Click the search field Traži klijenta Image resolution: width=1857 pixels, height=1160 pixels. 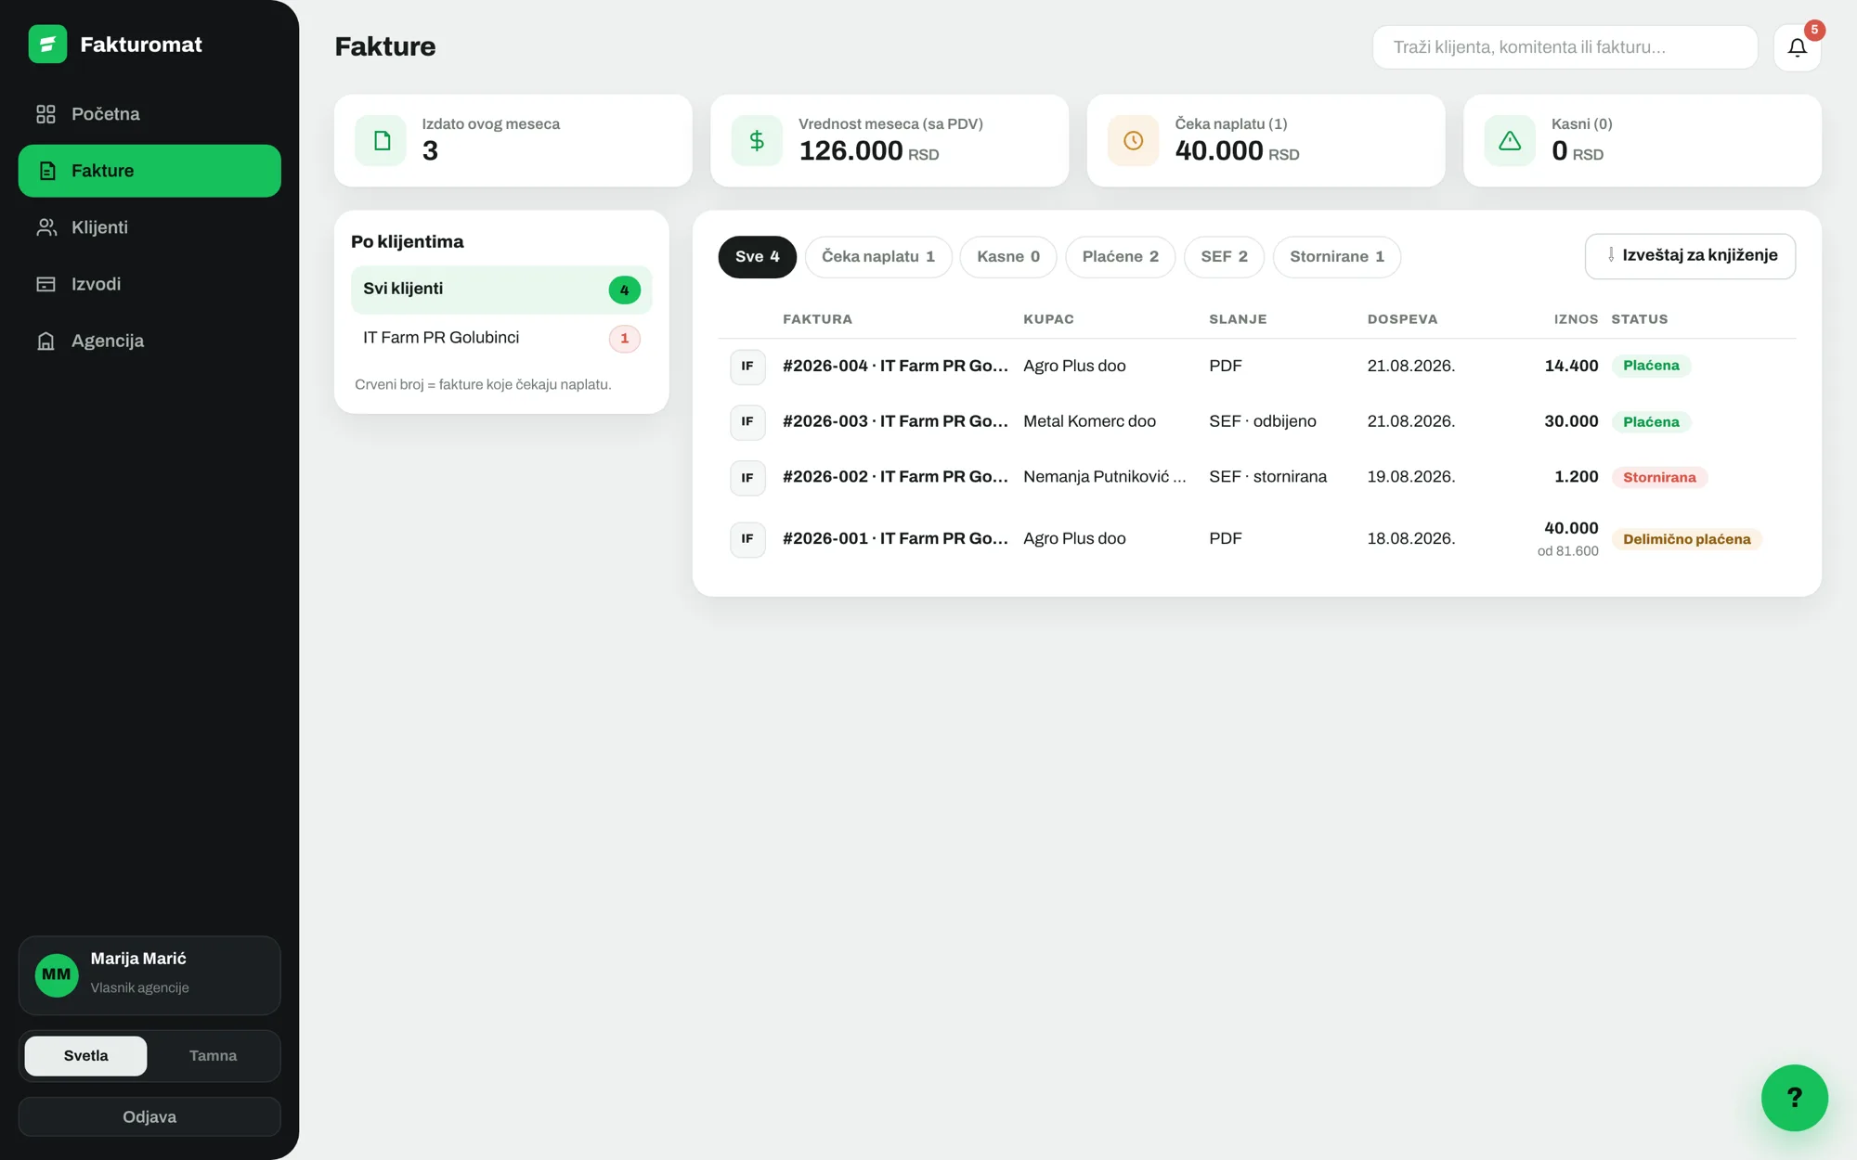[x=1565, y=47]
